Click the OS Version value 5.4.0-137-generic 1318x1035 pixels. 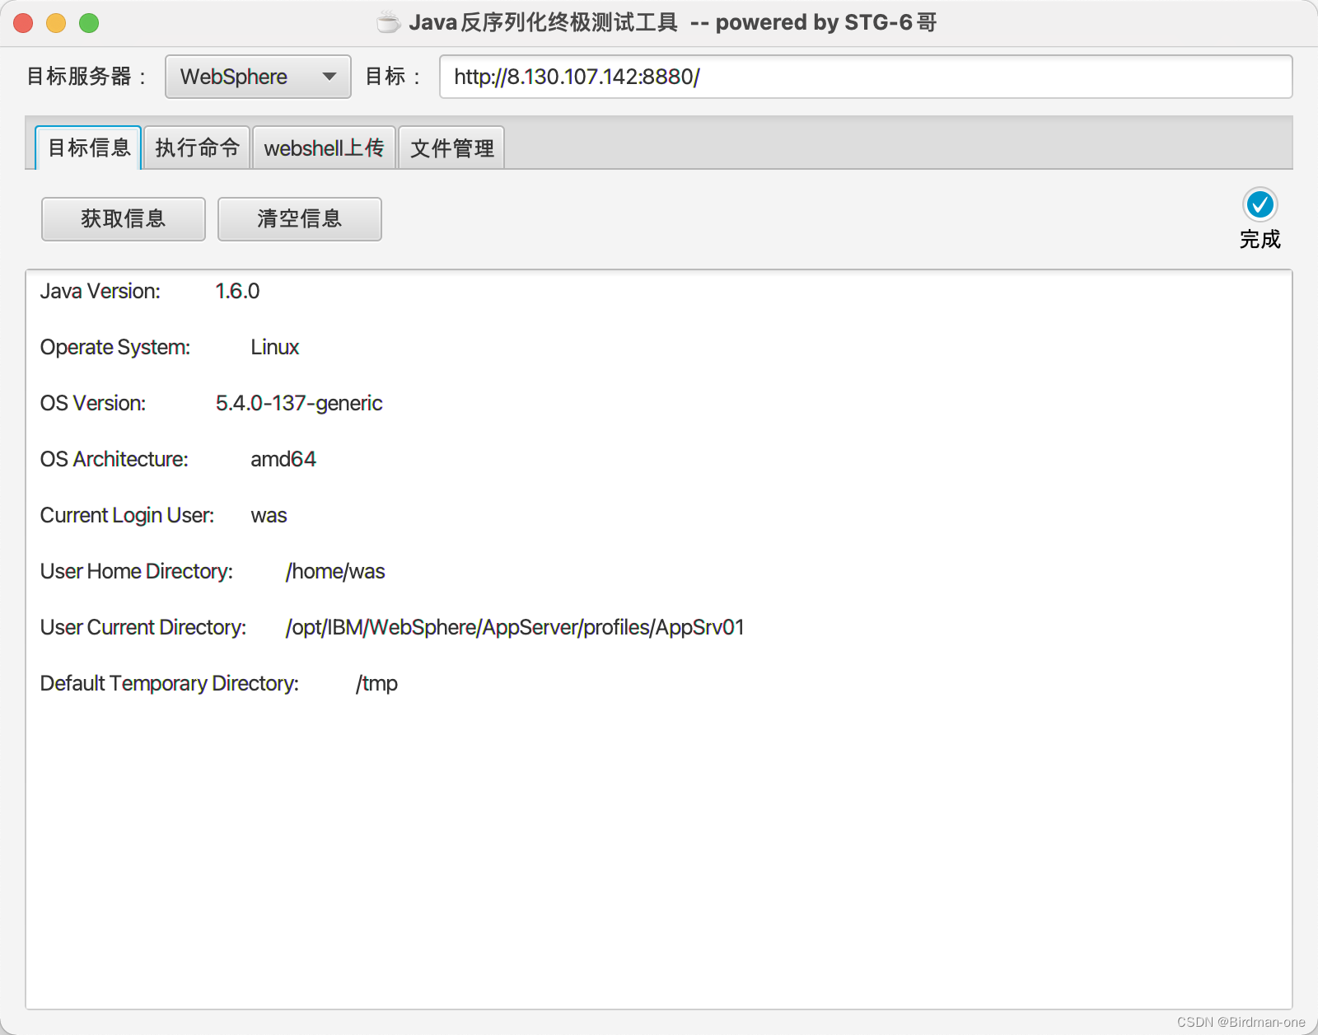pyautogui.click(x=299, y=403)
